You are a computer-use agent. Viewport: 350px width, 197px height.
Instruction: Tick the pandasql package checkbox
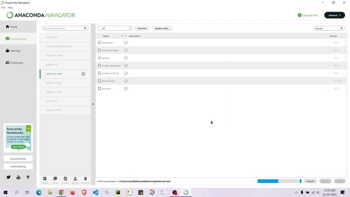[100, 89]
